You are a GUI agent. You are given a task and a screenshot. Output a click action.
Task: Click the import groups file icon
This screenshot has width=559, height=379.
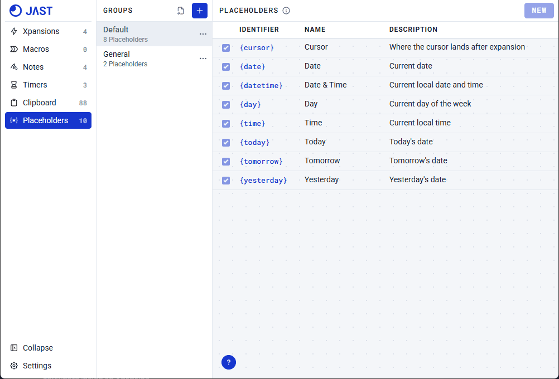click(180, 11)
